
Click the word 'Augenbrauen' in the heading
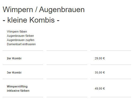point(62,10)
